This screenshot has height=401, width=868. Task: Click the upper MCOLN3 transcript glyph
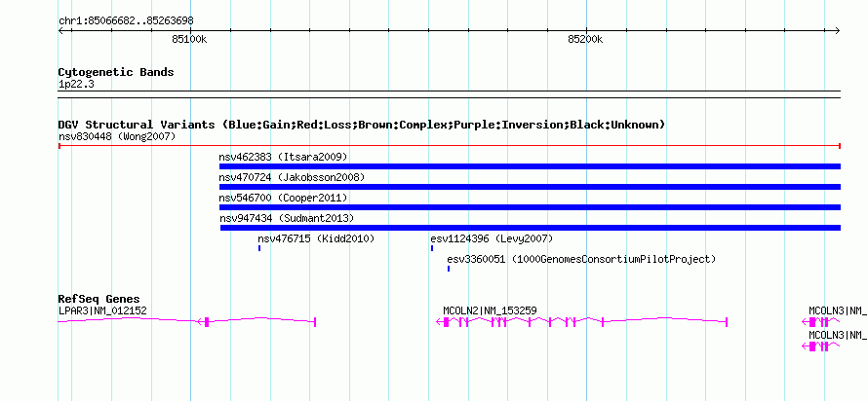(821, 322)
